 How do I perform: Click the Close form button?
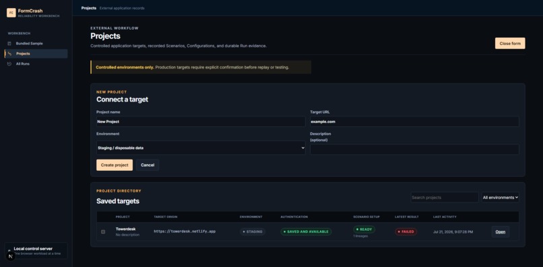coord(510,44)
